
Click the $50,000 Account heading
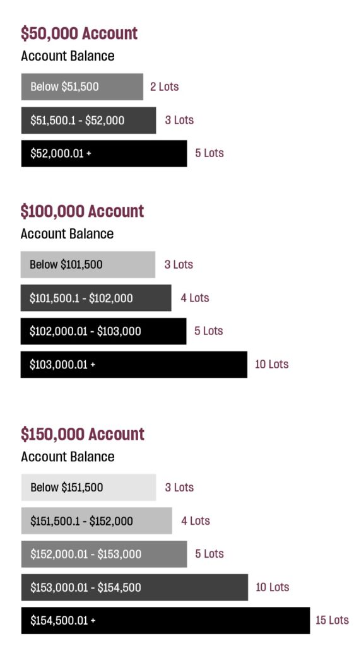[x=79, y=33]
